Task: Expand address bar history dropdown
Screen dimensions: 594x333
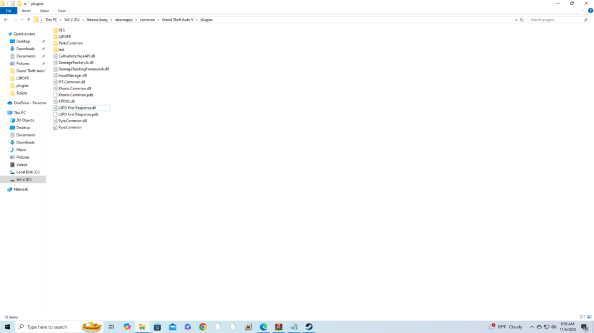Action: click(x=516, y=20)
